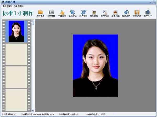Select the ID photo thumbnail in filmstrip

[16, 31]
